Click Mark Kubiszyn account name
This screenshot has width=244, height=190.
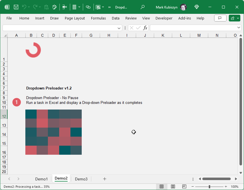(x=167, y=7)
